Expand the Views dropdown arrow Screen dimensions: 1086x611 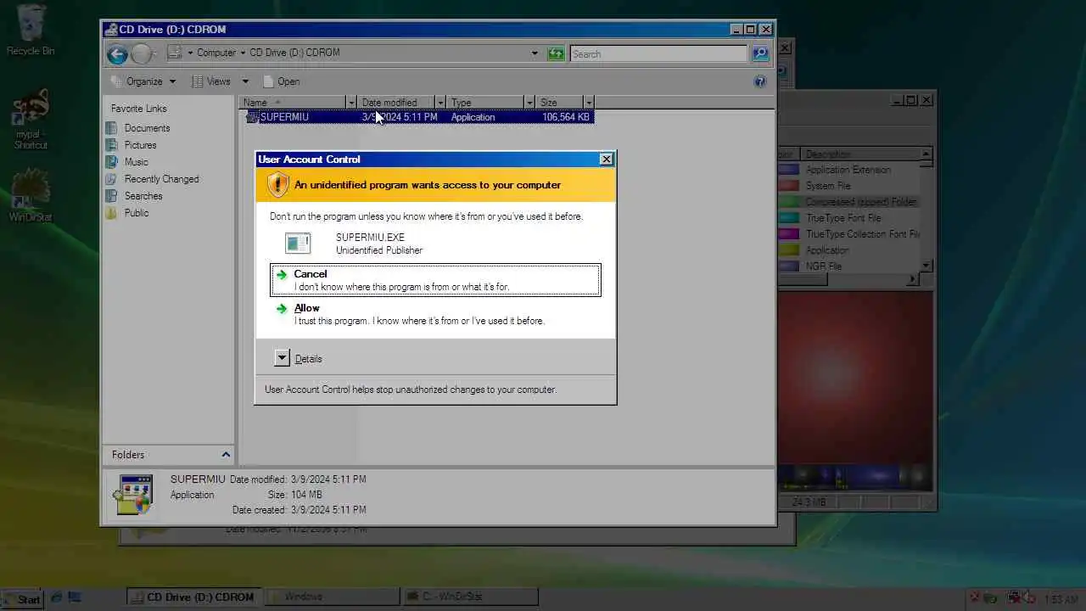(245, 81)
